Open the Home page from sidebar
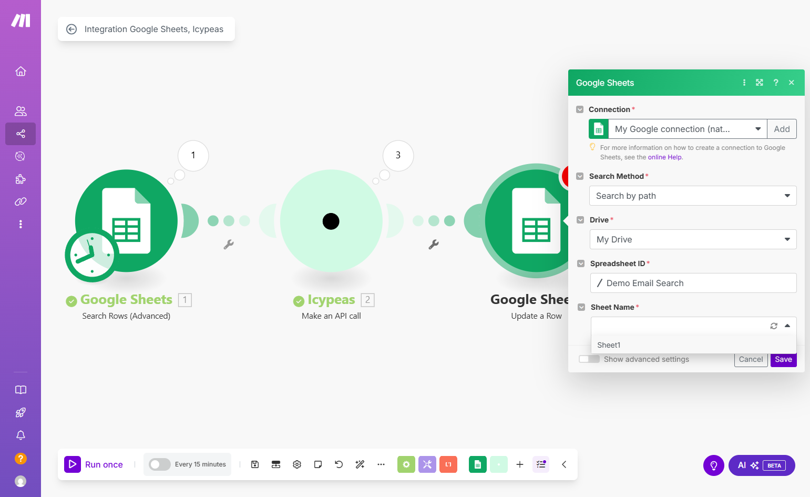Viewport: 810px width, 497px height. coord(20,71)
